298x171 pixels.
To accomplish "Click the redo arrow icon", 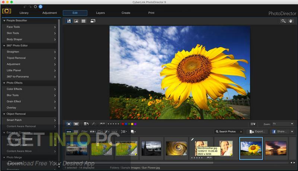I will [x=30, y=7].
